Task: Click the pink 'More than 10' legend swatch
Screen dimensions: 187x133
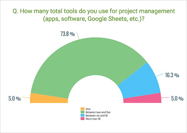Action: coord(83,119)
